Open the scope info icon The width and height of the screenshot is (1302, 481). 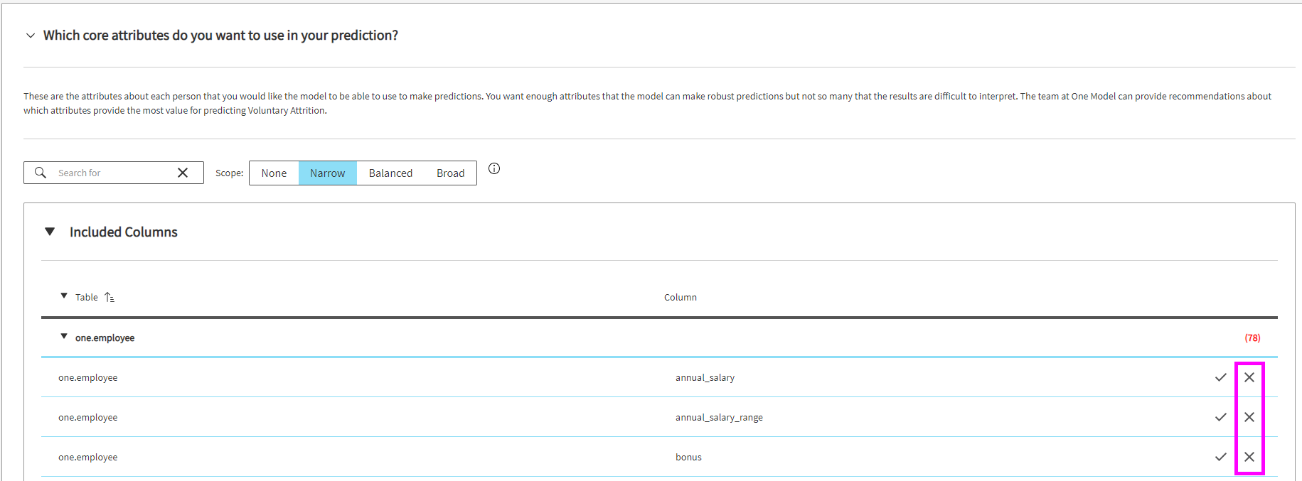(494, 168)
